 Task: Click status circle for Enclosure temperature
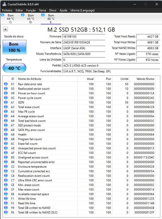[x=6, y=166]
